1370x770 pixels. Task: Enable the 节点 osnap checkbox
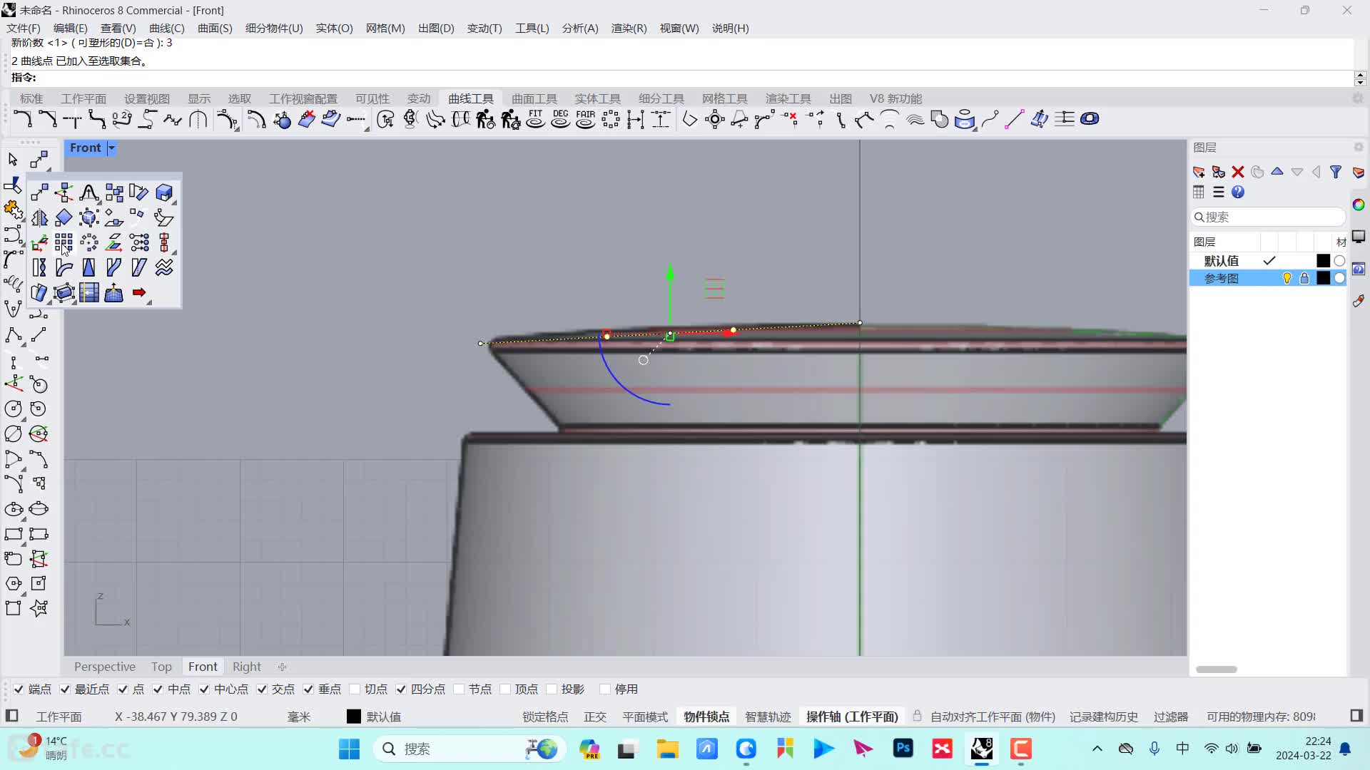(x=459, y=689)
